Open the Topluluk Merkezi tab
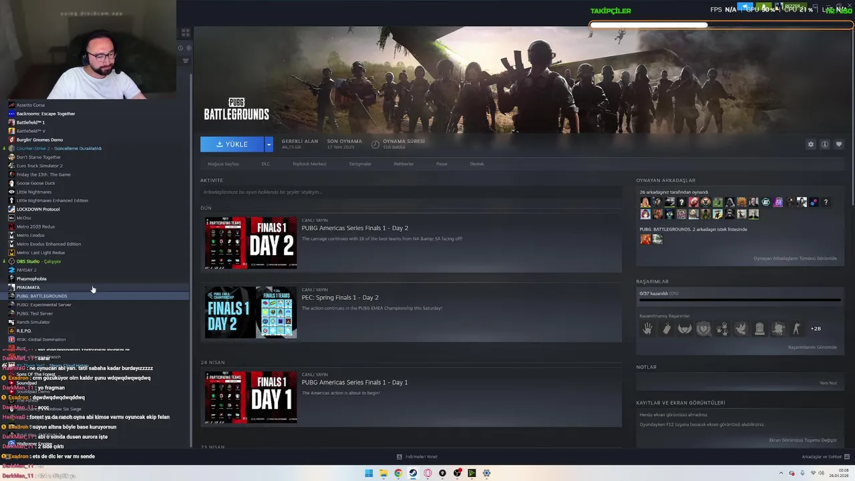The width and height of the screenshot is (855, 481). 309,164
